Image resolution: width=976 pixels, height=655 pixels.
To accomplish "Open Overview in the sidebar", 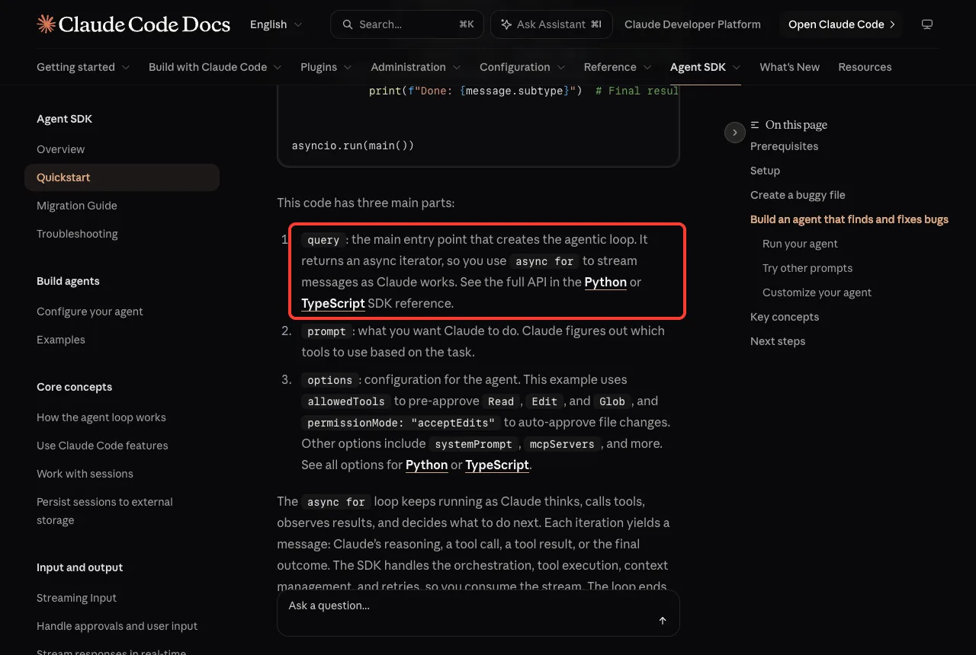I will click(x=61, y=149).
